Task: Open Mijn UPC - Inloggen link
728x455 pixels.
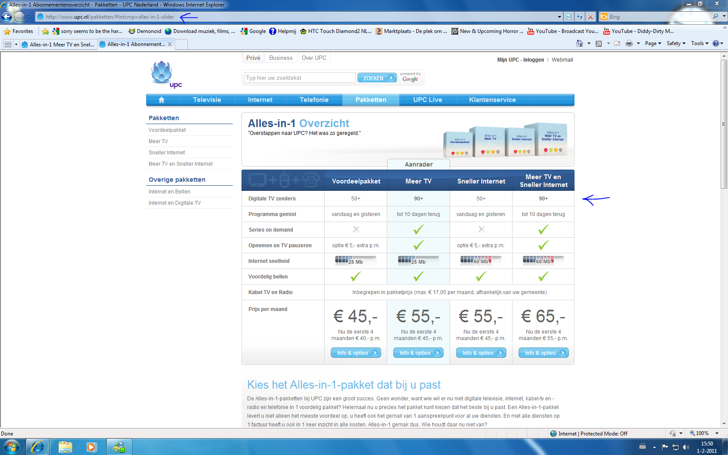Action: click(520, 60)
